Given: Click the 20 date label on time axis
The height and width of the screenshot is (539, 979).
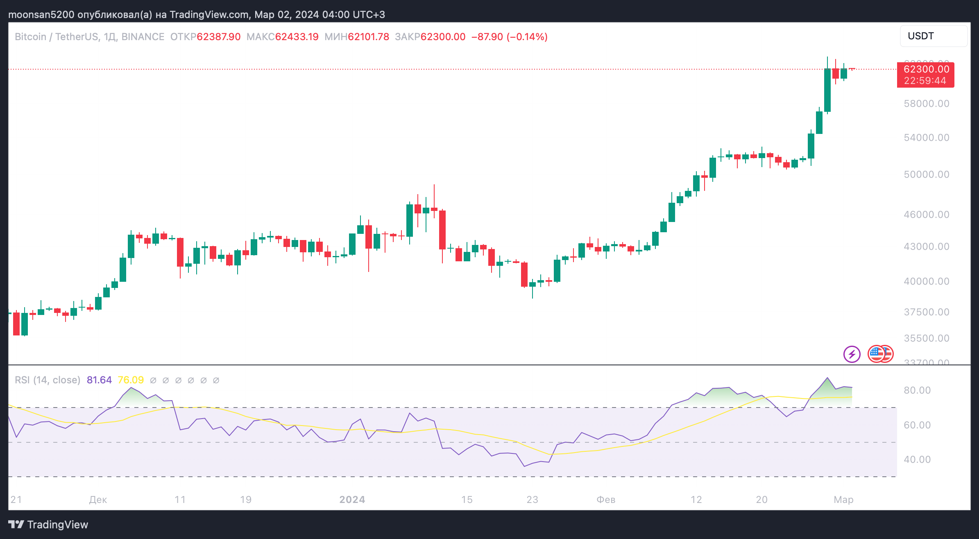Looking at the screenshot, I should point(762,500).
